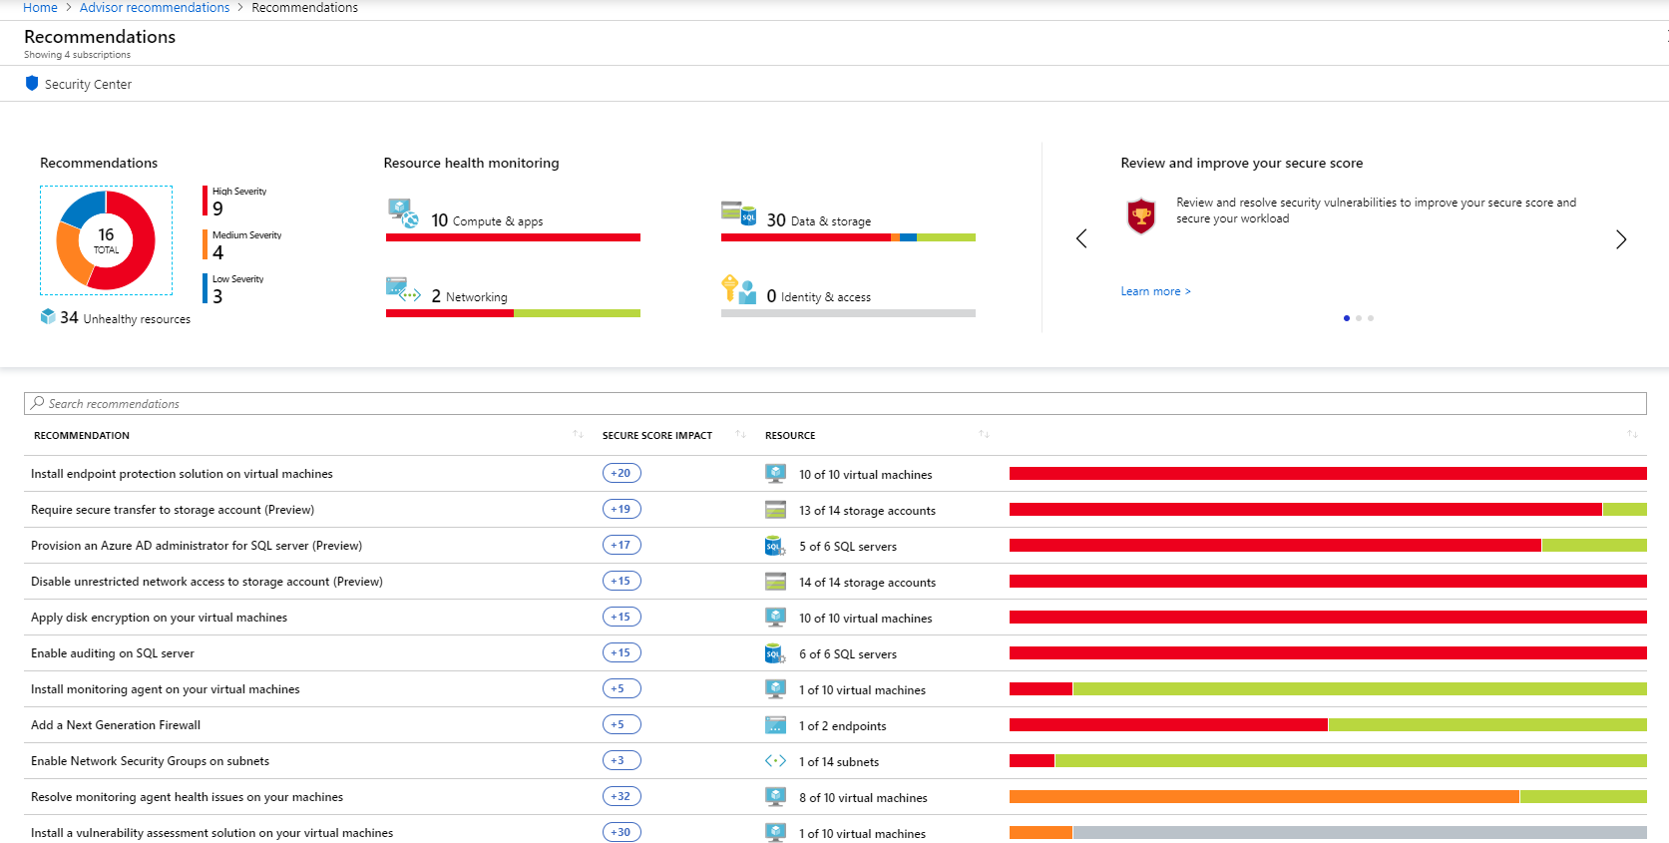
Task: Click VM icon in Resolve monitoring agent health row
Action: coord(775,796)
